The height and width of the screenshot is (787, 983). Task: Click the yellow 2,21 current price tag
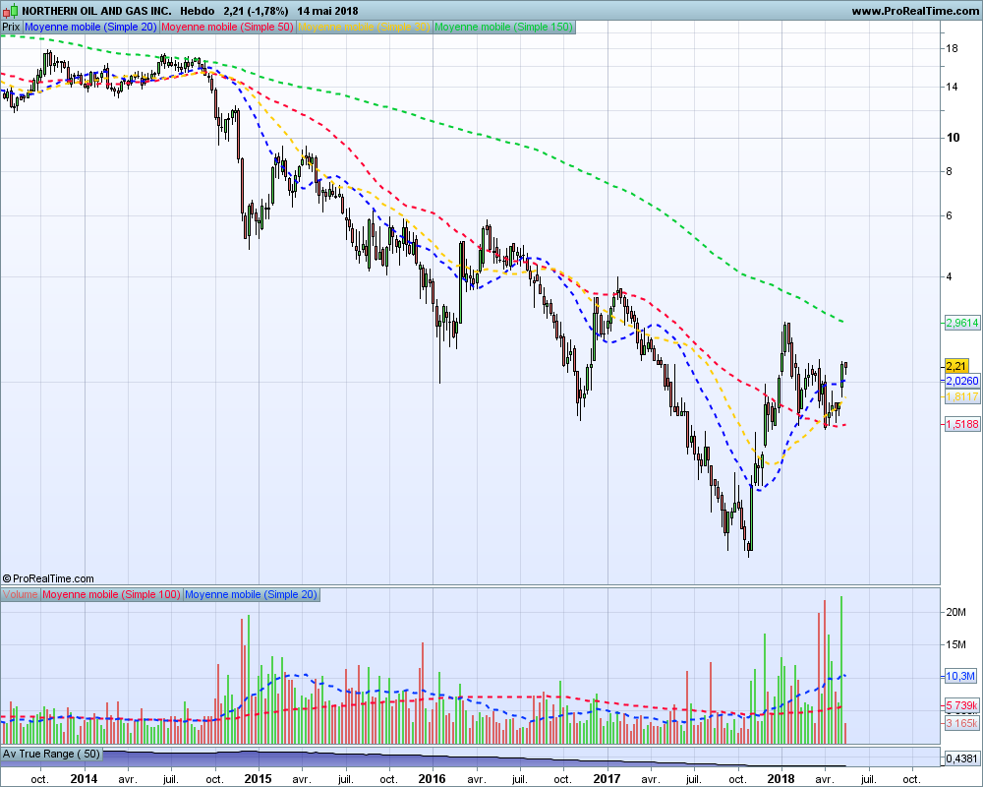pos(956,366)
